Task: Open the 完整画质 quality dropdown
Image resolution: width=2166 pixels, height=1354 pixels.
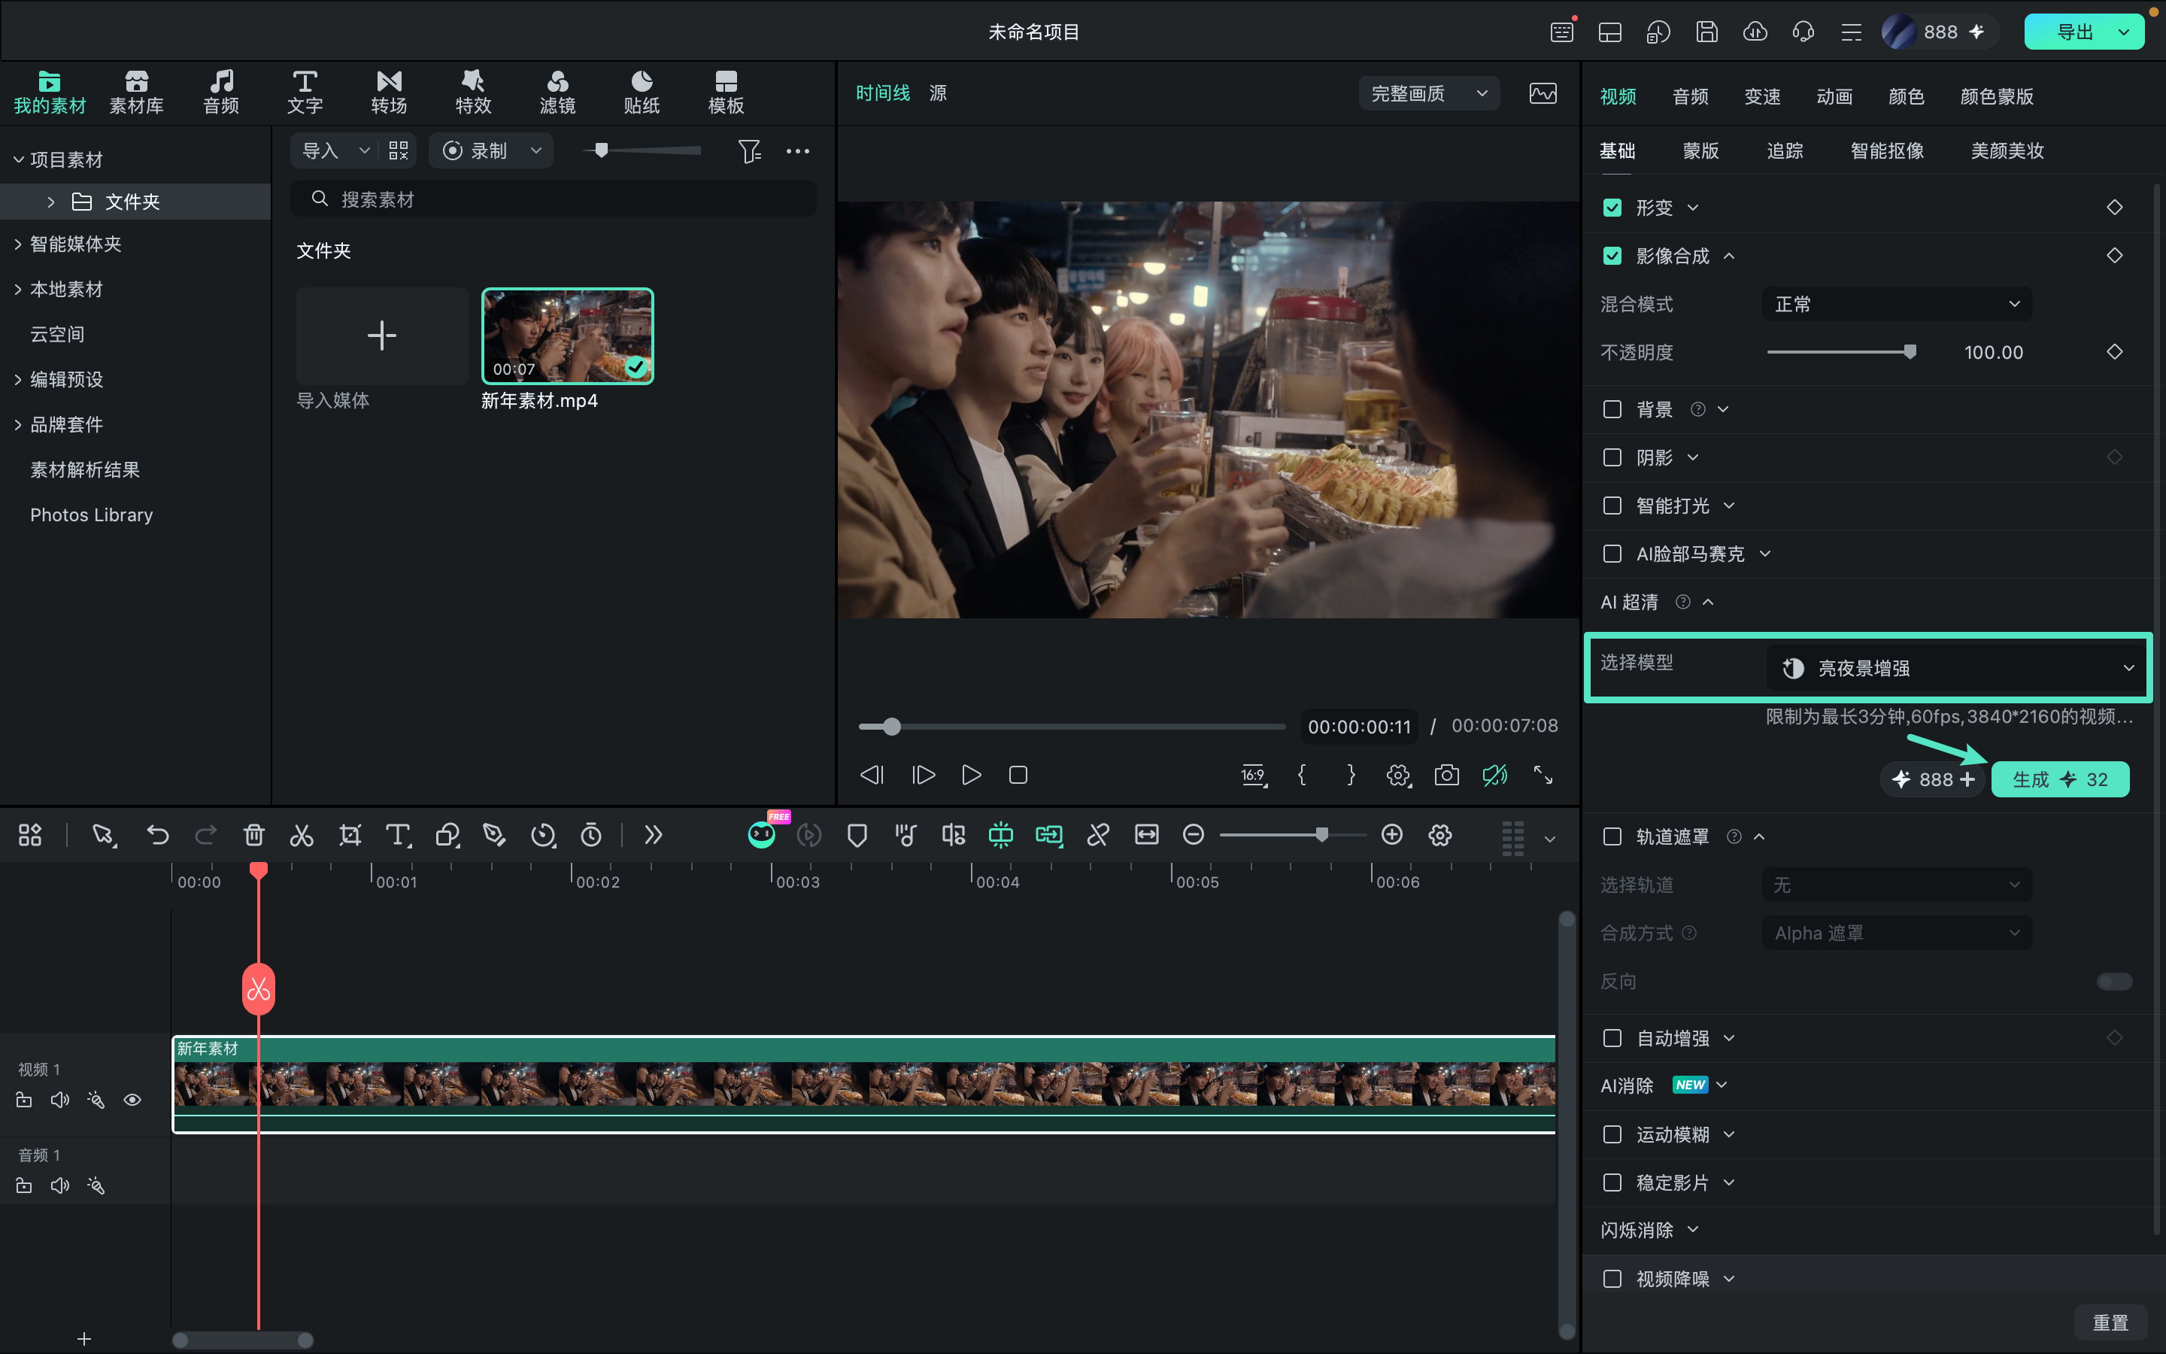Action: 1430,93
